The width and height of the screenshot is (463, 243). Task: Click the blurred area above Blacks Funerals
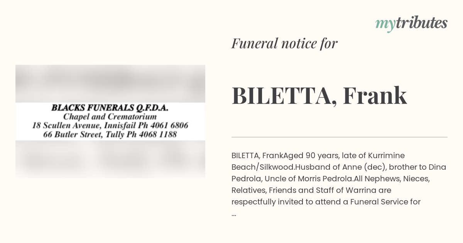pyautogui.click(x=110, y=83)
